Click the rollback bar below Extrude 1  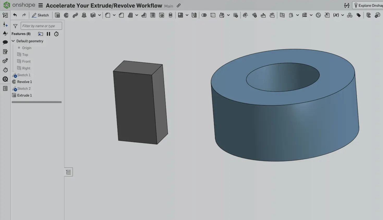(x=37, y=102)
